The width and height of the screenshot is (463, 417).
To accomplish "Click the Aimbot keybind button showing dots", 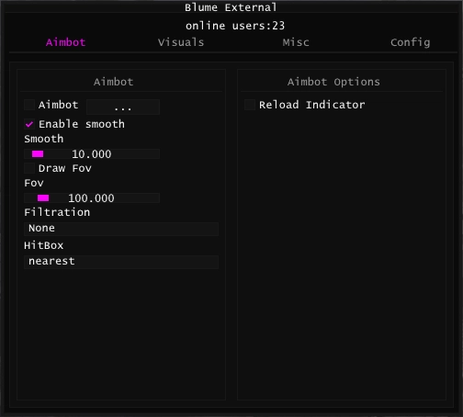I will (x=123, y=107).
